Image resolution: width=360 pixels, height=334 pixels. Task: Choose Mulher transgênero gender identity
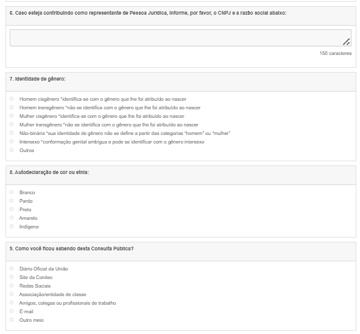(12, 125)
